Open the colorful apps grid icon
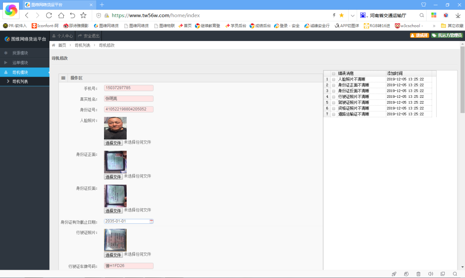 coord(434,15)
